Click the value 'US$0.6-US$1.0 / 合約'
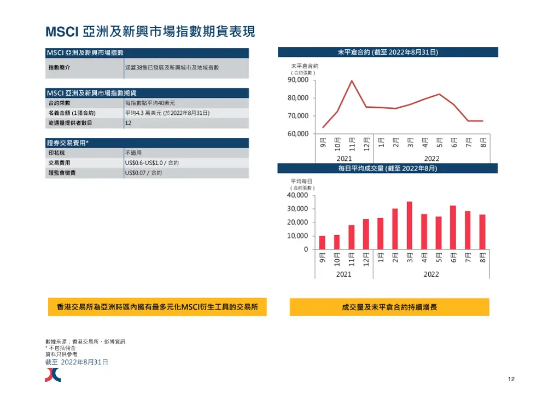Screen dimensions: 560x396 point(152,163)
